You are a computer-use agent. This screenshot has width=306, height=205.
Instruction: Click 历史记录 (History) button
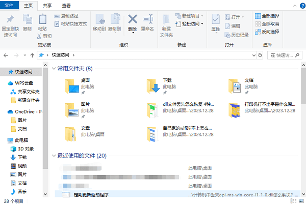pyautogui.click(x=237, y=35)
